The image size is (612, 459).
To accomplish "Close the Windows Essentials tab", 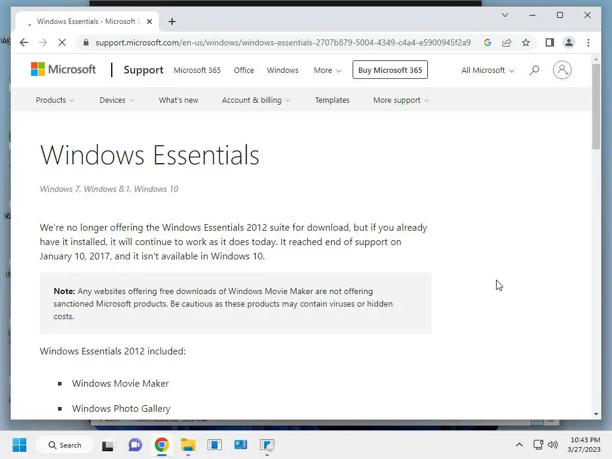I will coord(149,22).
